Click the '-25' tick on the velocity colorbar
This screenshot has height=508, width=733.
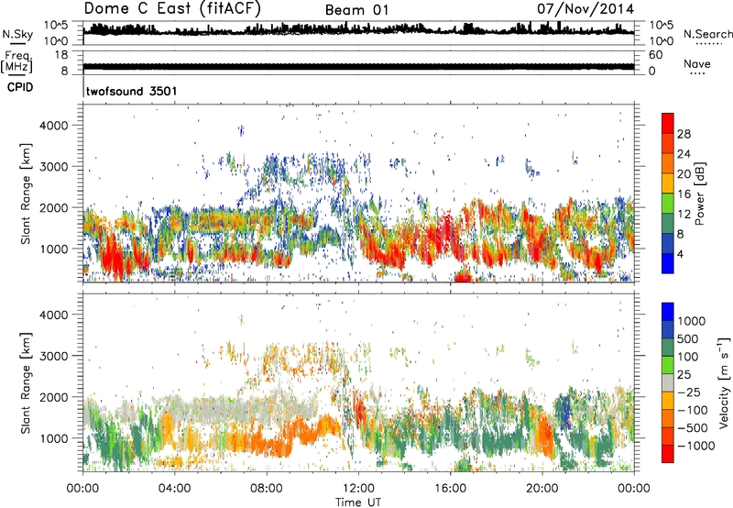(689, 392)
